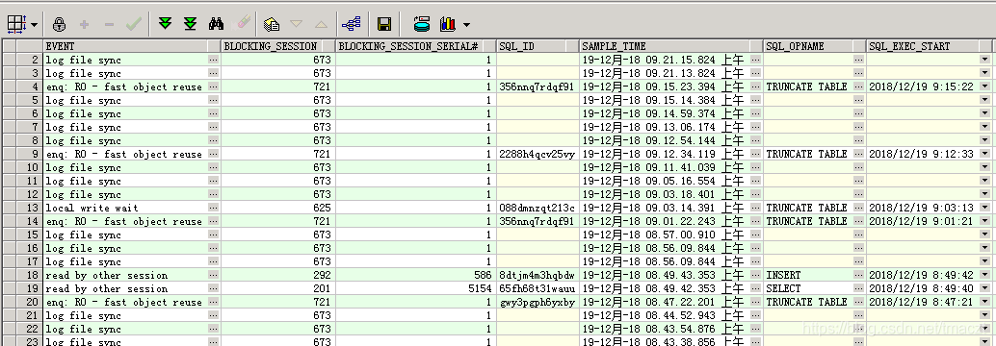The height and width of the screenshot is (346, 996).
Task: Click SQL_ID cell 088dmnzqt213c
Action: coord(538,208)
